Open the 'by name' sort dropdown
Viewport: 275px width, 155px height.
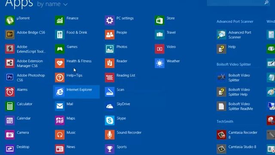52,4
